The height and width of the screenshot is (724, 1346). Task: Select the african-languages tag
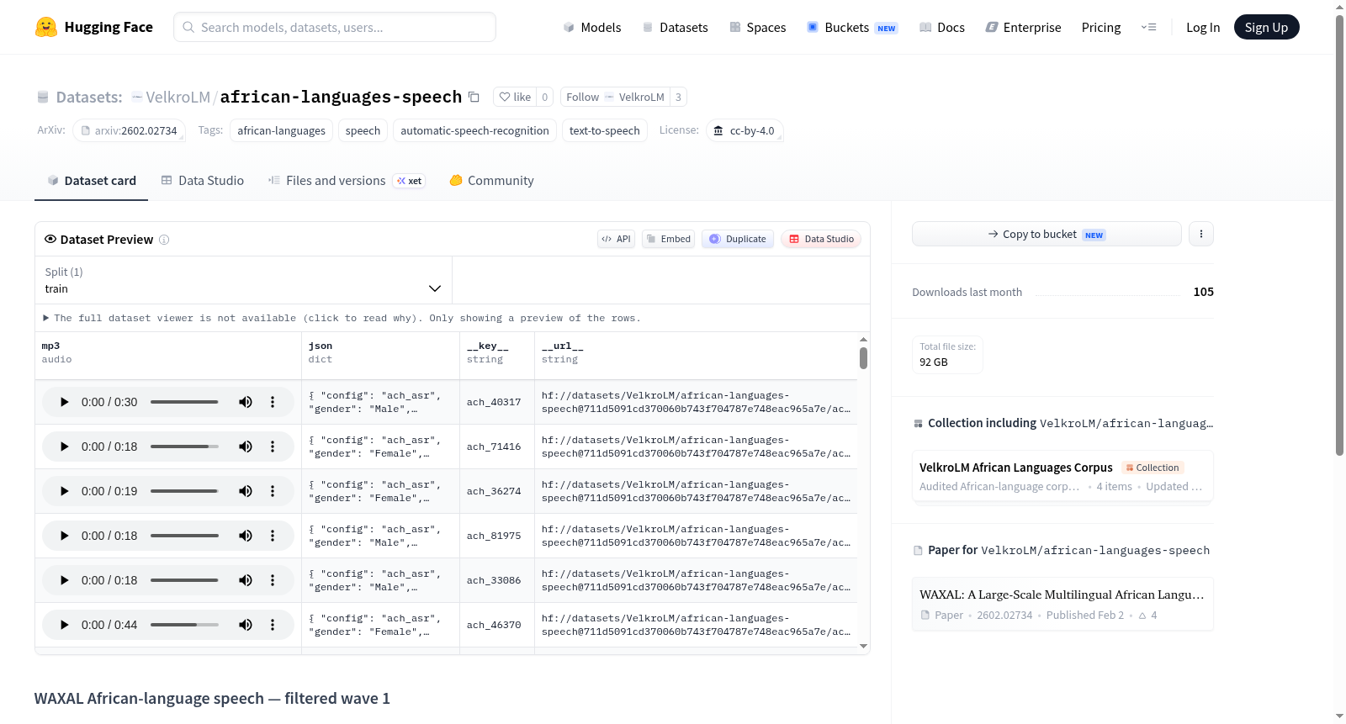(281, 130)
